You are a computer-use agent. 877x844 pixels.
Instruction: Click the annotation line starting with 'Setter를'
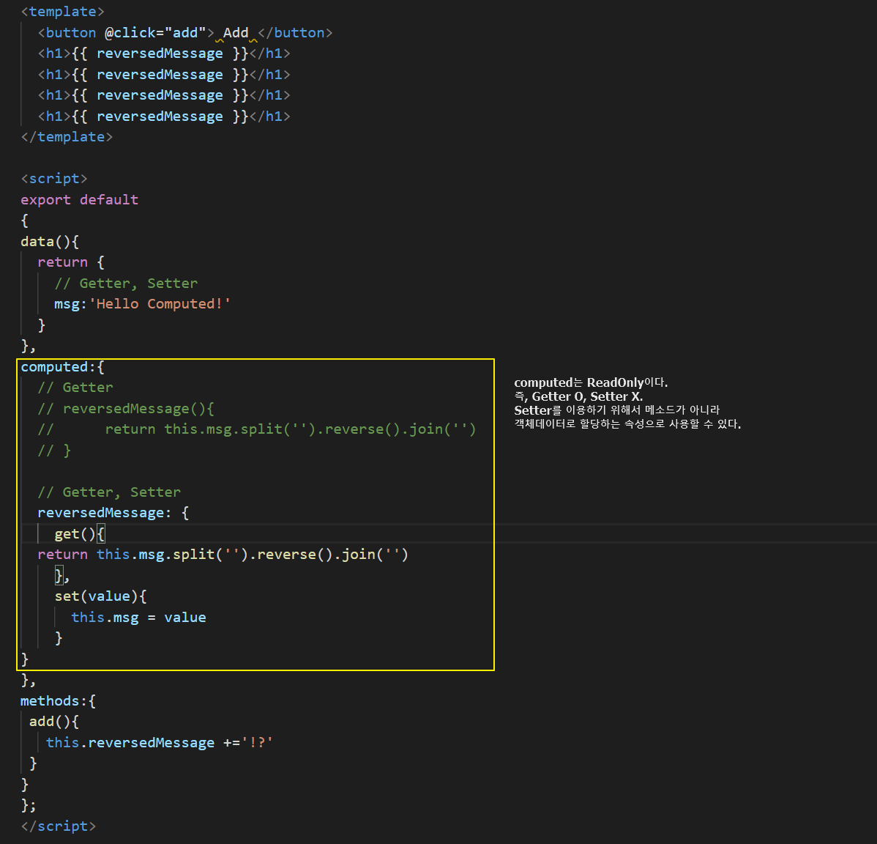point(617,410)
